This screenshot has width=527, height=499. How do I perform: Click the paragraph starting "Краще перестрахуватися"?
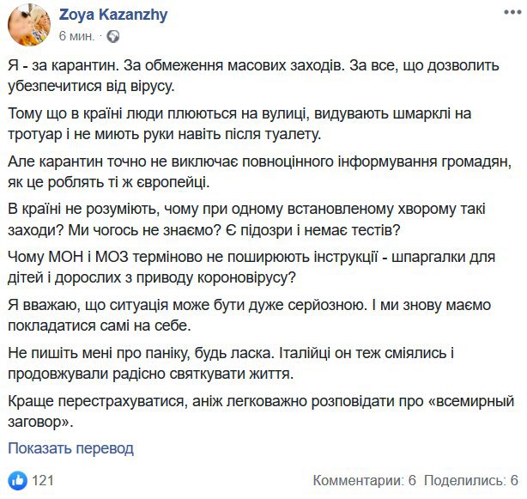(x=240, y=411)
